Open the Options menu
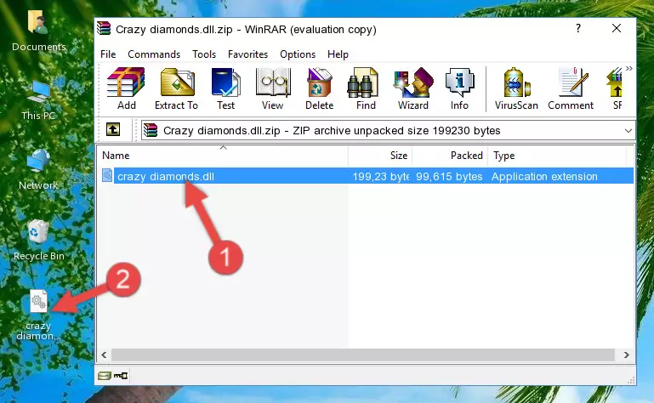654x403 pixels. [298, 54]
